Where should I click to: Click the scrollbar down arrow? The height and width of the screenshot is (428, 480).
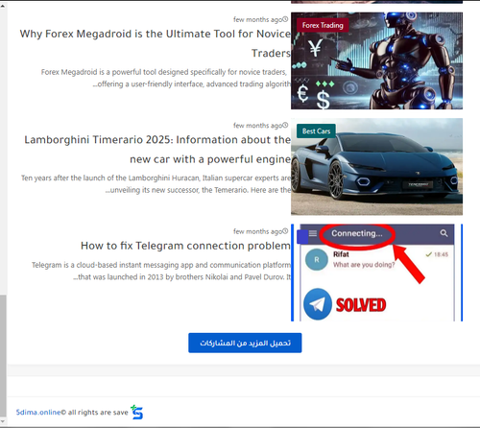pos(3,421)
